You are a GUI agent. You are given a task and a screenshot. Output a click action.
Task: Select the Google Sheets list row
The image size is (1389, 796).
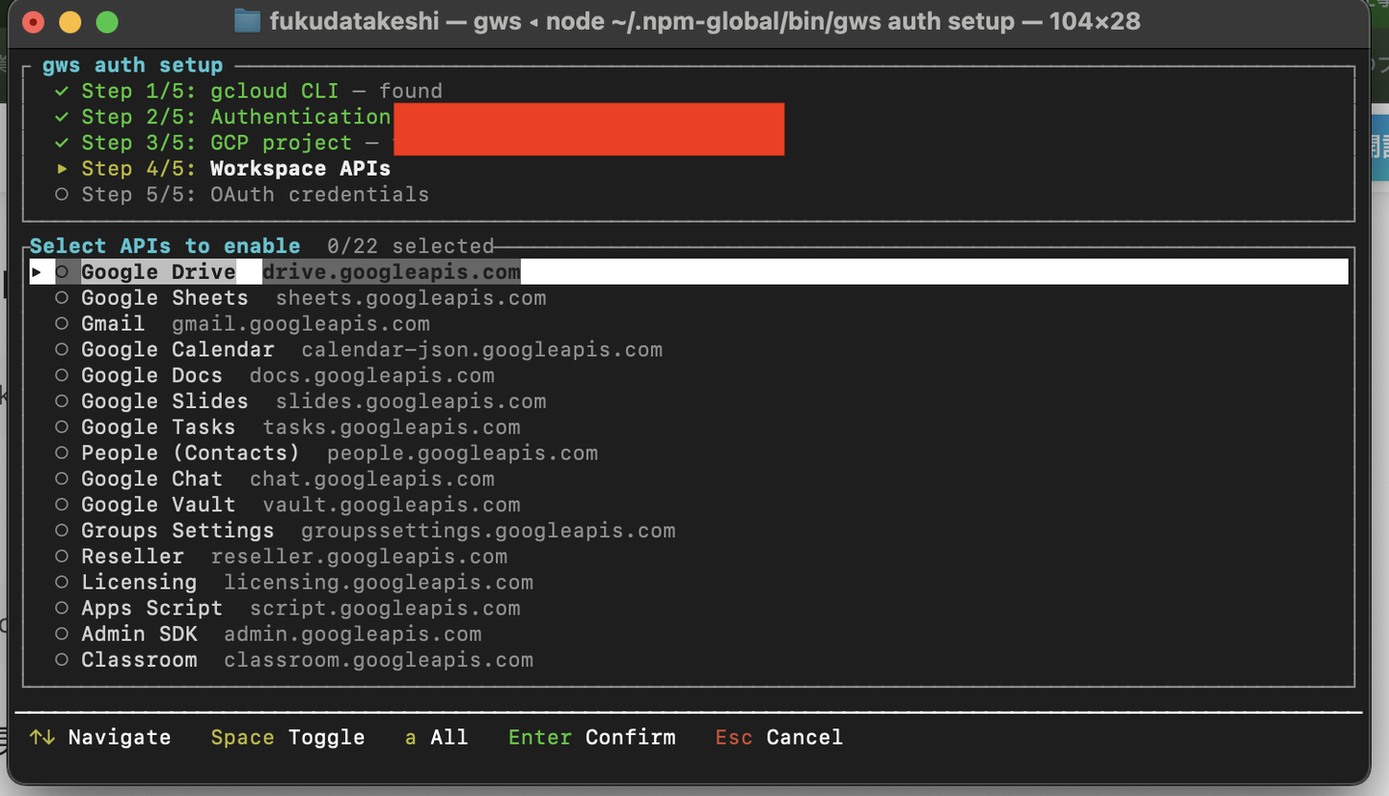pos(164,298)
